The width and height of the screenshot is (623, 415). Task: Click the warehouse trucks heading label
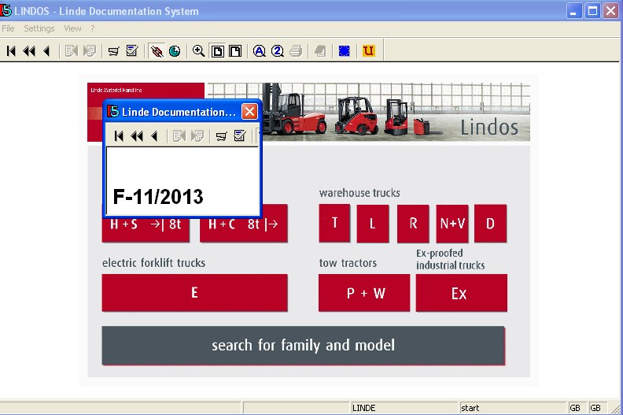click(359, 193)
